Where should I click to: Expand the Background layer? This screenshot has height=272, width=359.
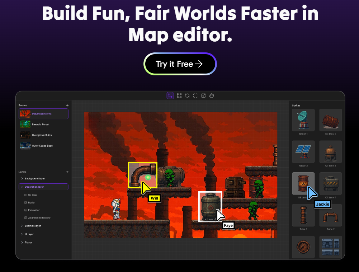click(22, 179)
